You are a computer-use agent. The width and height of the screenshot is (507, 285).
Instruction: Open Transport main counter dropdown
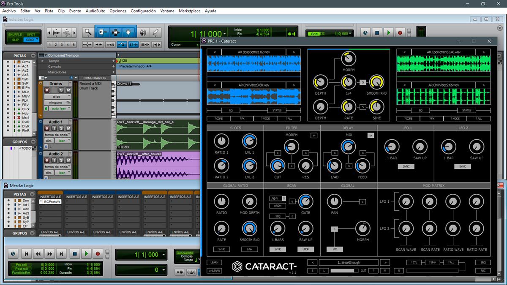coord(163,255)
